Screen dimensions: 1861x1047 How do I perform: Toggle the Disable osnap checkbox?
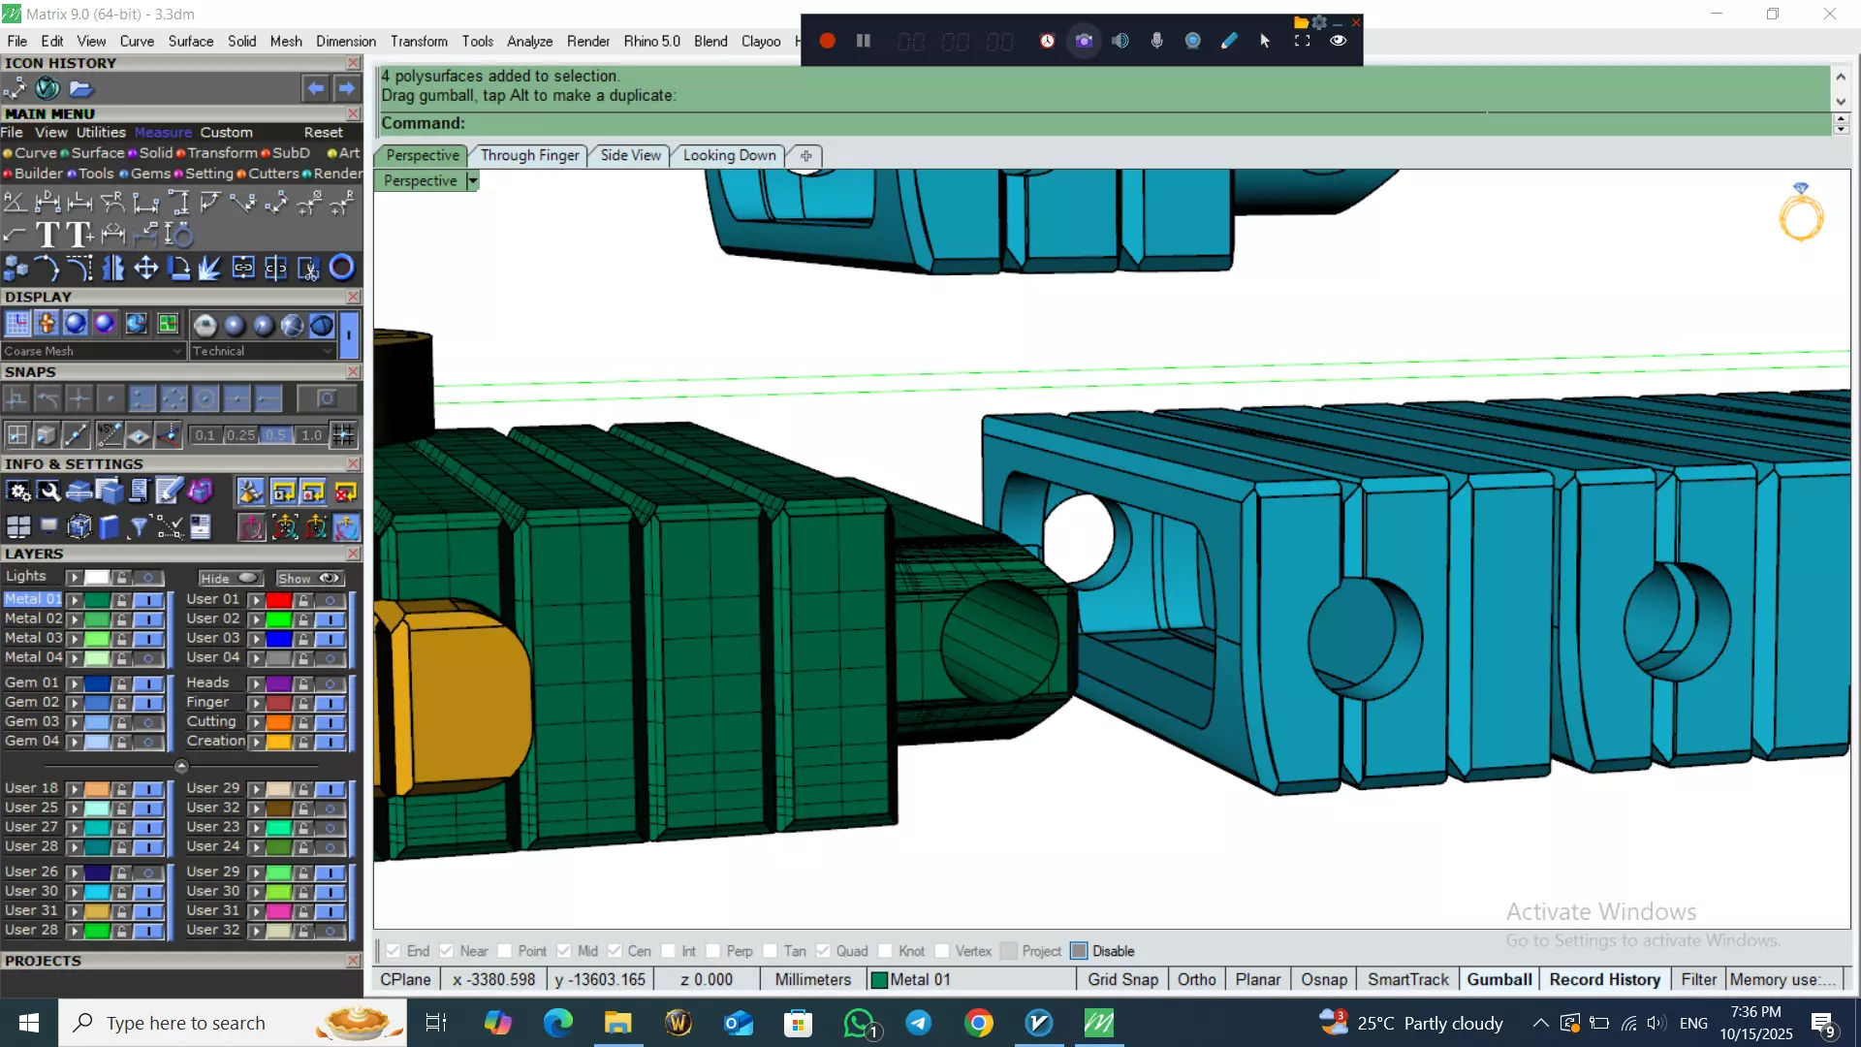1079,951
